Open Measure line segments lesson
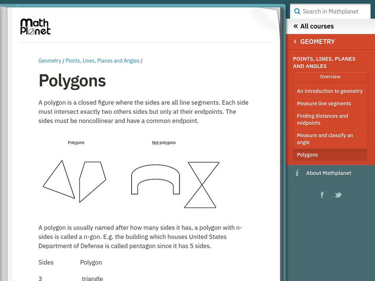The width and height of the screenshot is (375, 281). [x=330, y=104]
